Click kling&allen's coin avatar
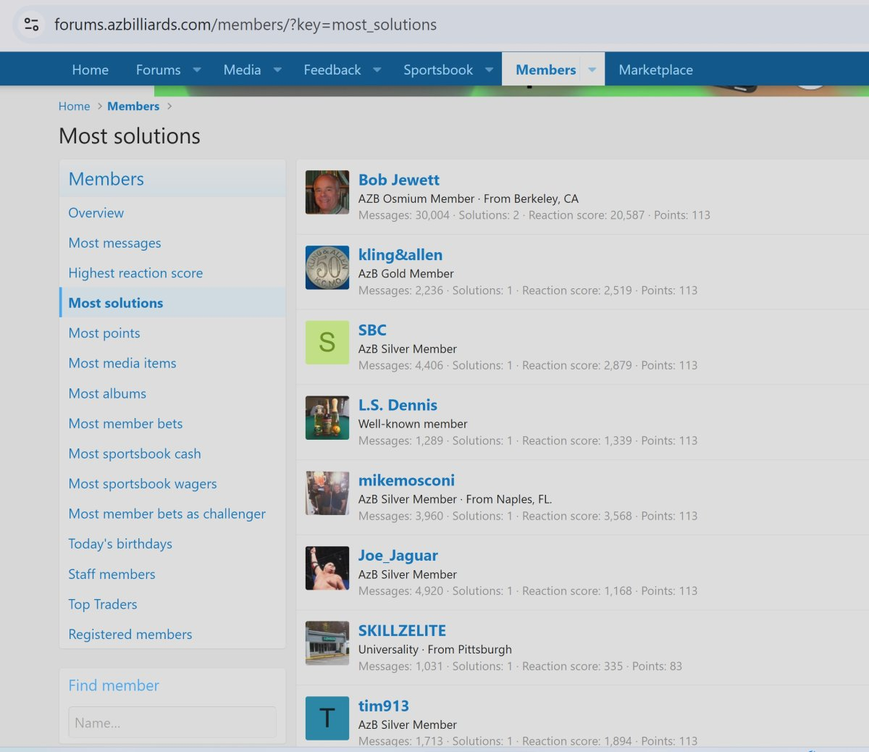 (x=327, y=268)
